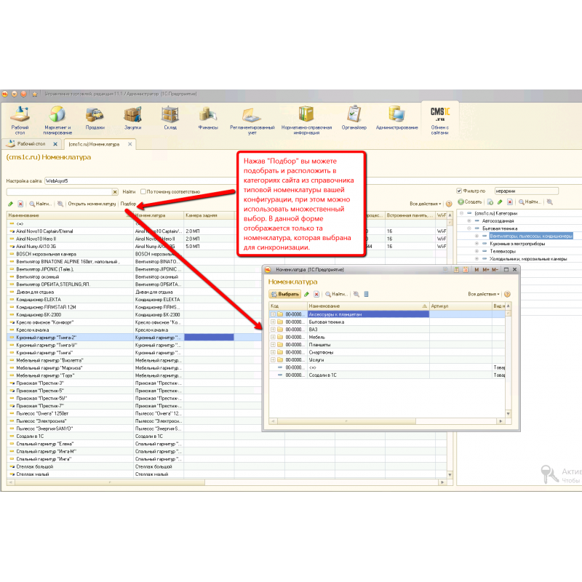Click the vertical scrollbar down arrow in dialog
Screen dimensions: 582x582
pyautogui.click(x=508, y=414)
